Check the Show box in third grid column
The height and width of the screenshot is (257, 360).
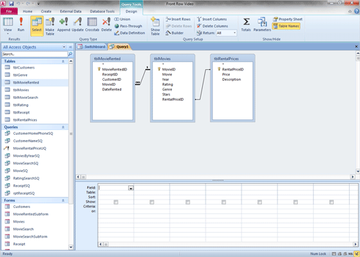pyautogui.click(x=188, y=202)
